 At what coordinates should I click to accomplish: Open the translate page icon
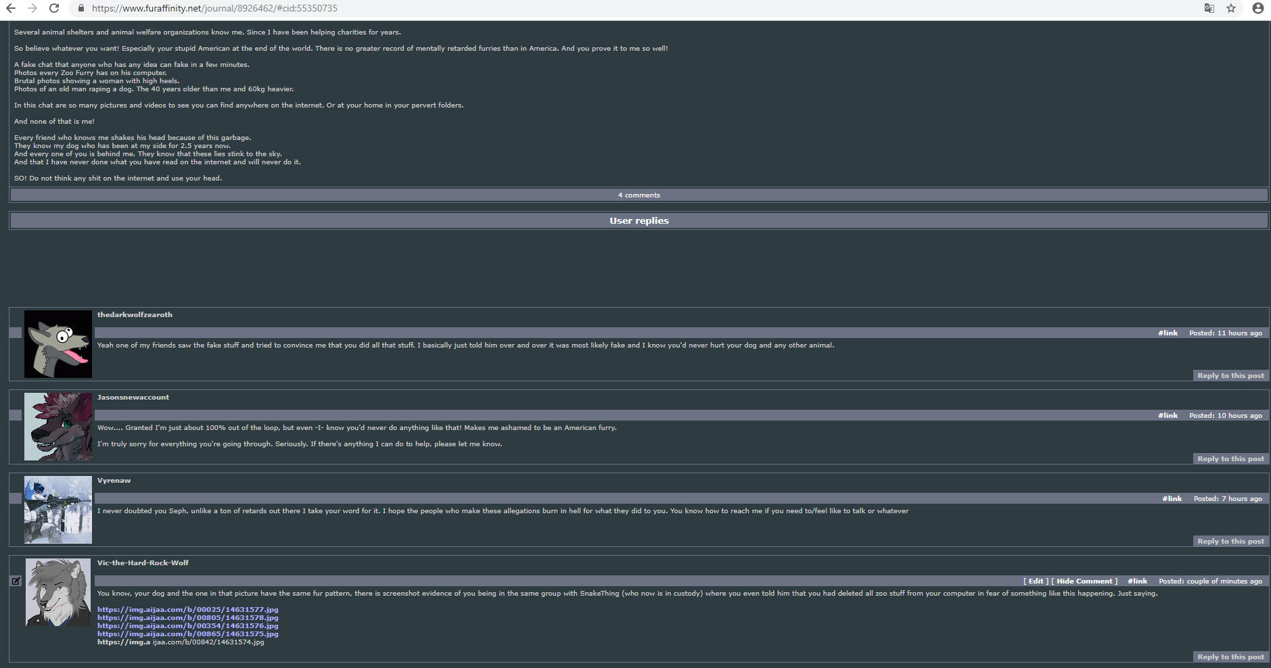coord(1209,8)
